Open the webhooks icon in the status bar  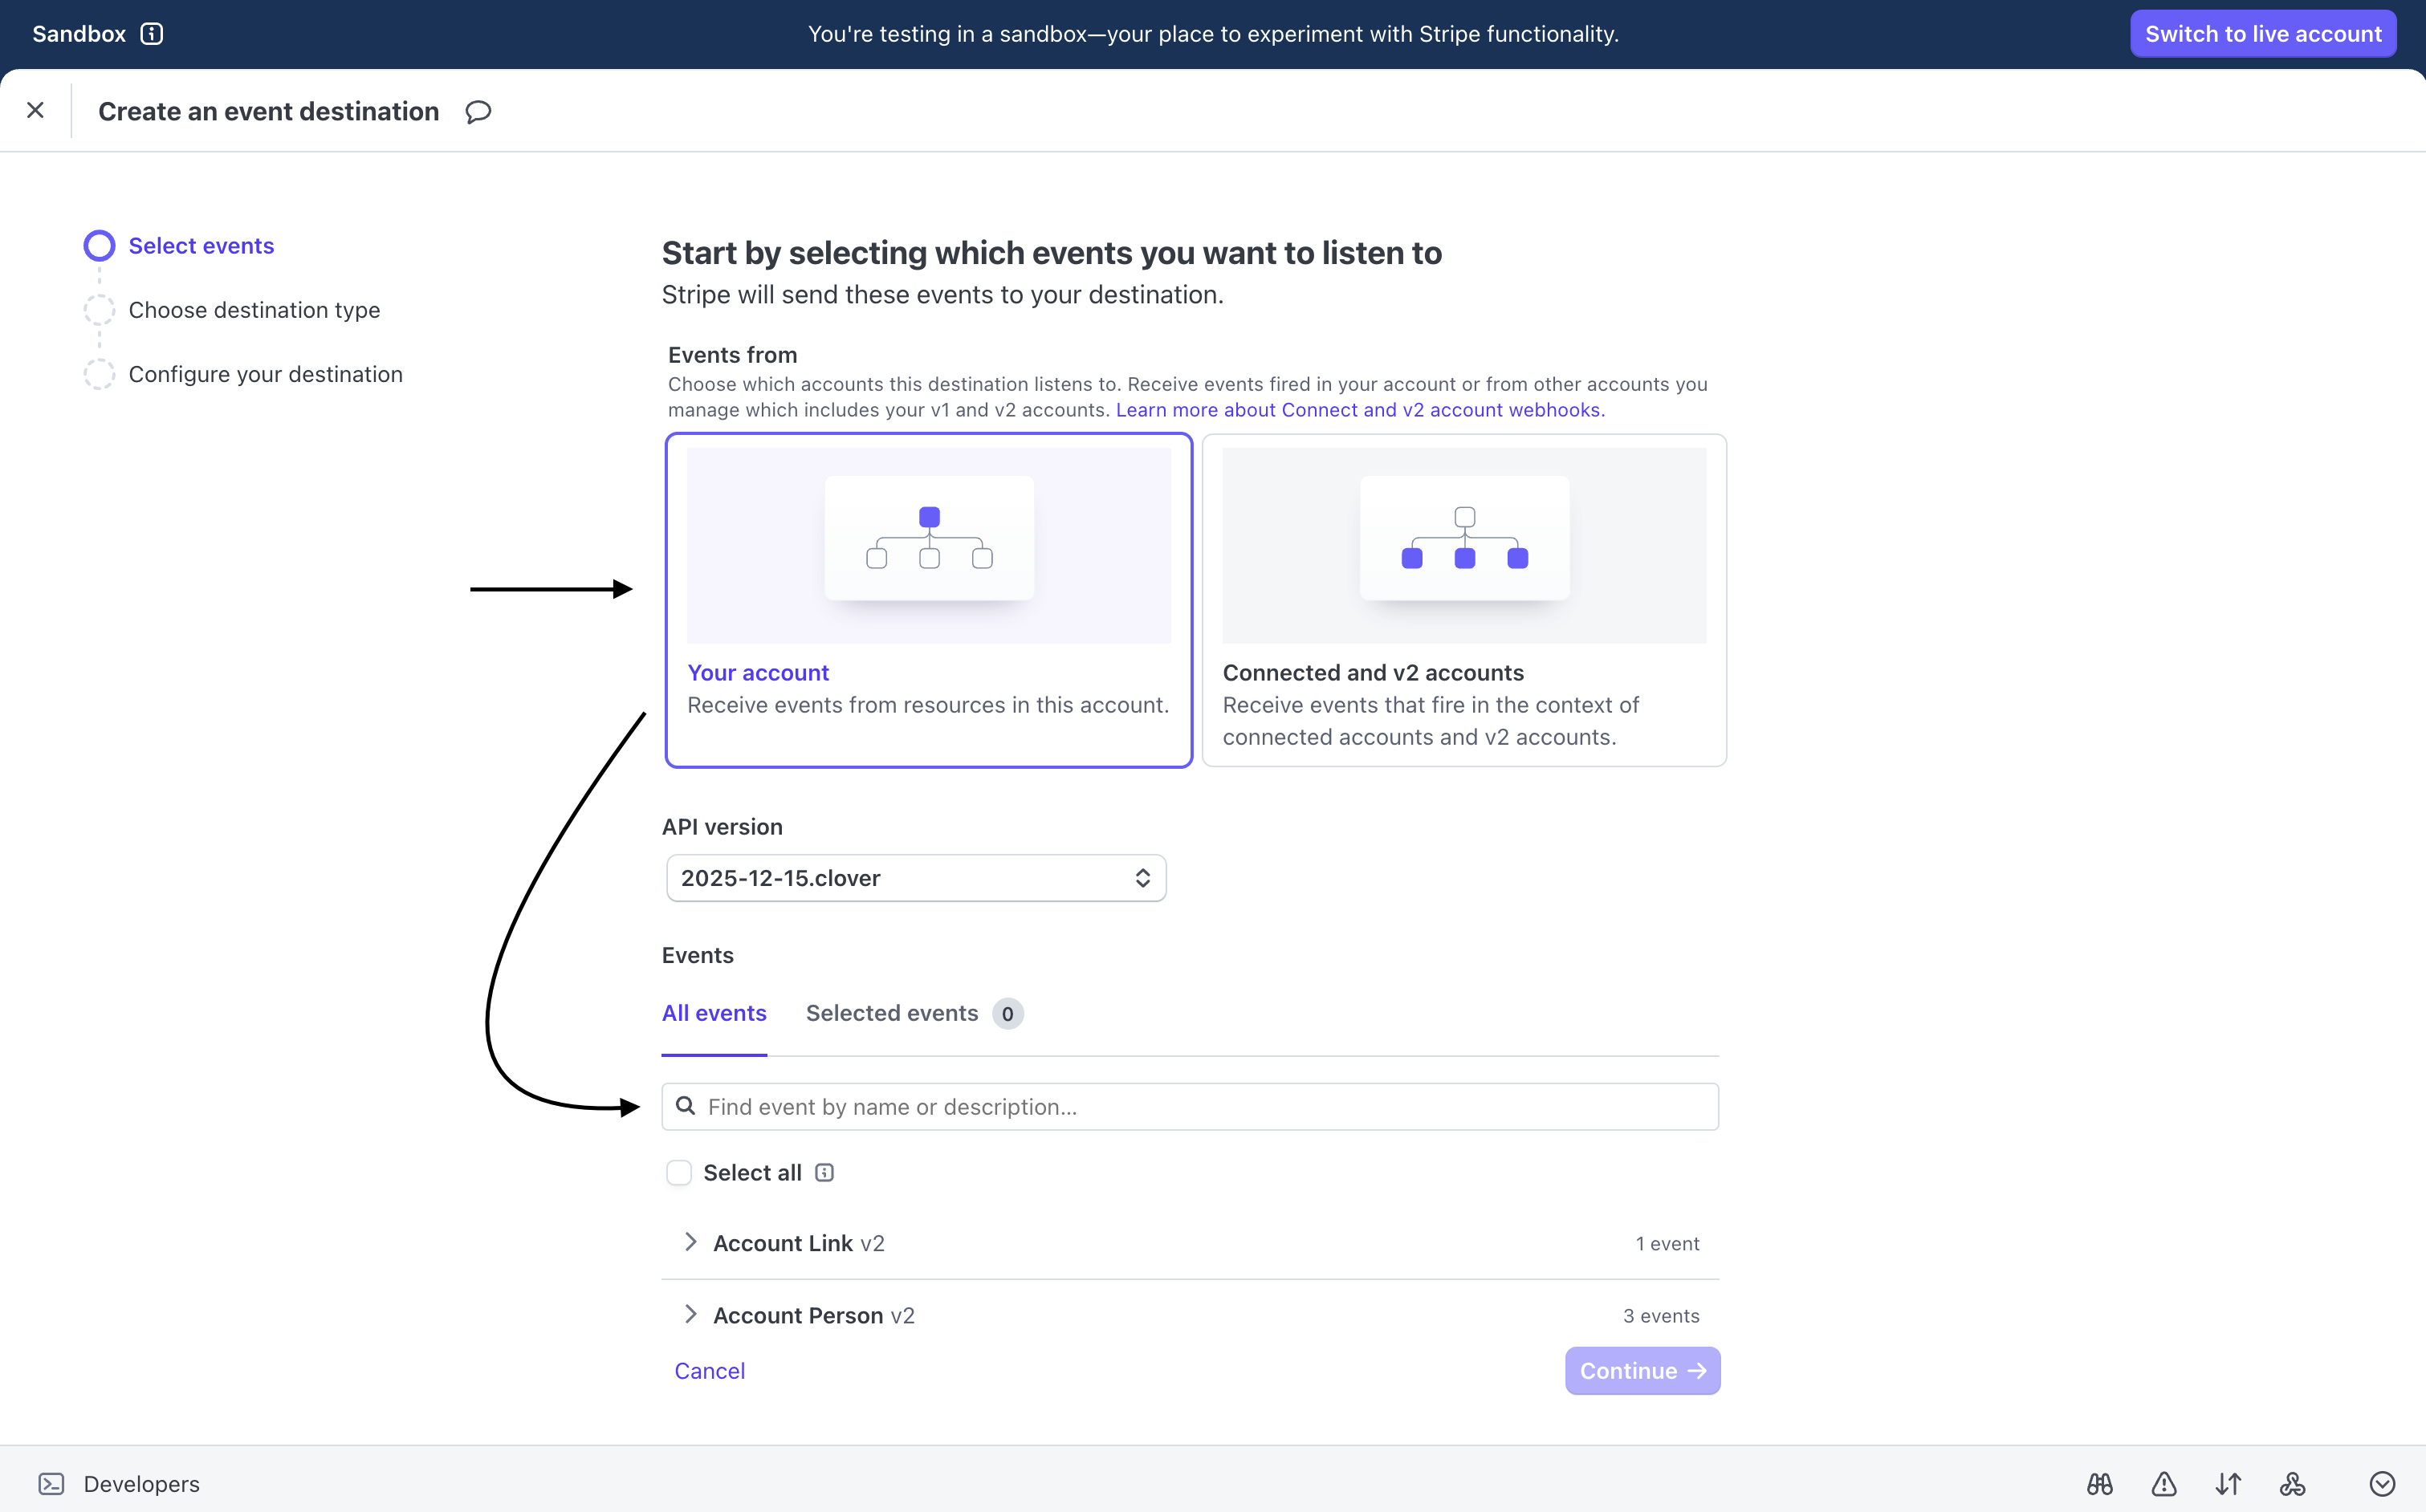pos(2291,1484)
